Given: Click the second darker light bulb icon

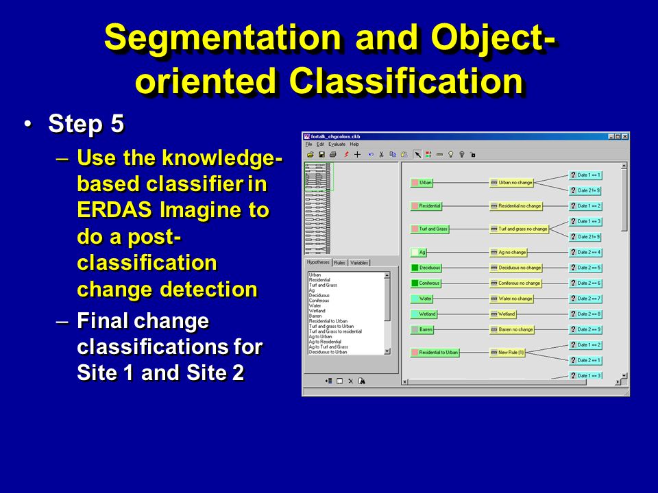Looking at the screenshot, I should pos(461,155).
